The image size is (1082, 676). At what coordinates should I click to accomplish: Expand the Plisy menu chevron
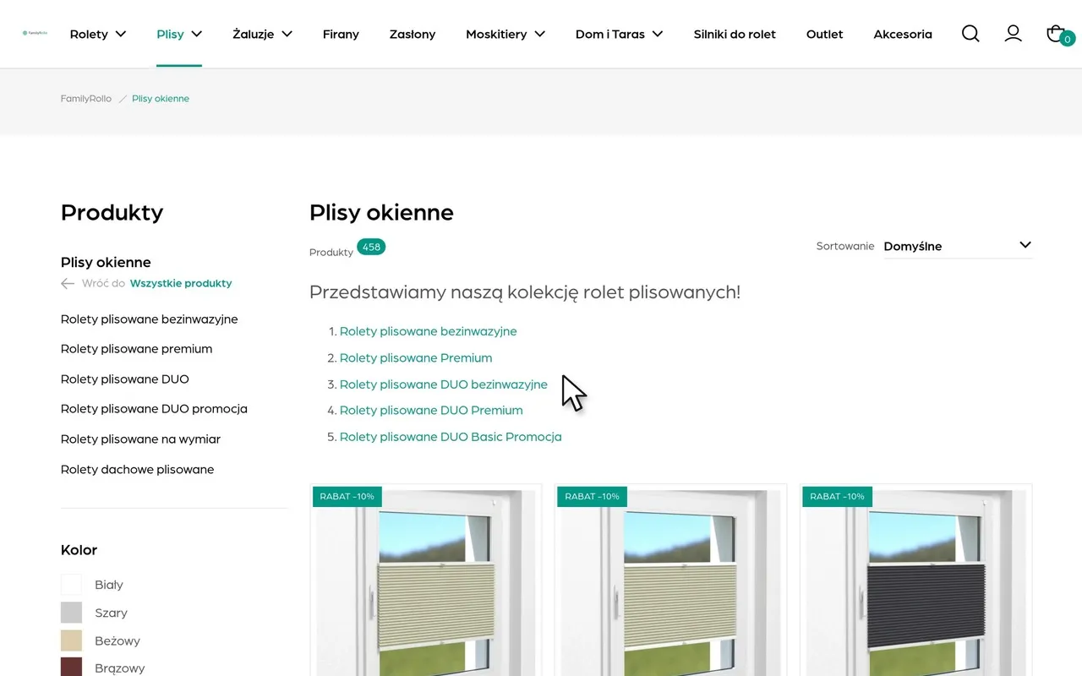[x=197, y=34]
